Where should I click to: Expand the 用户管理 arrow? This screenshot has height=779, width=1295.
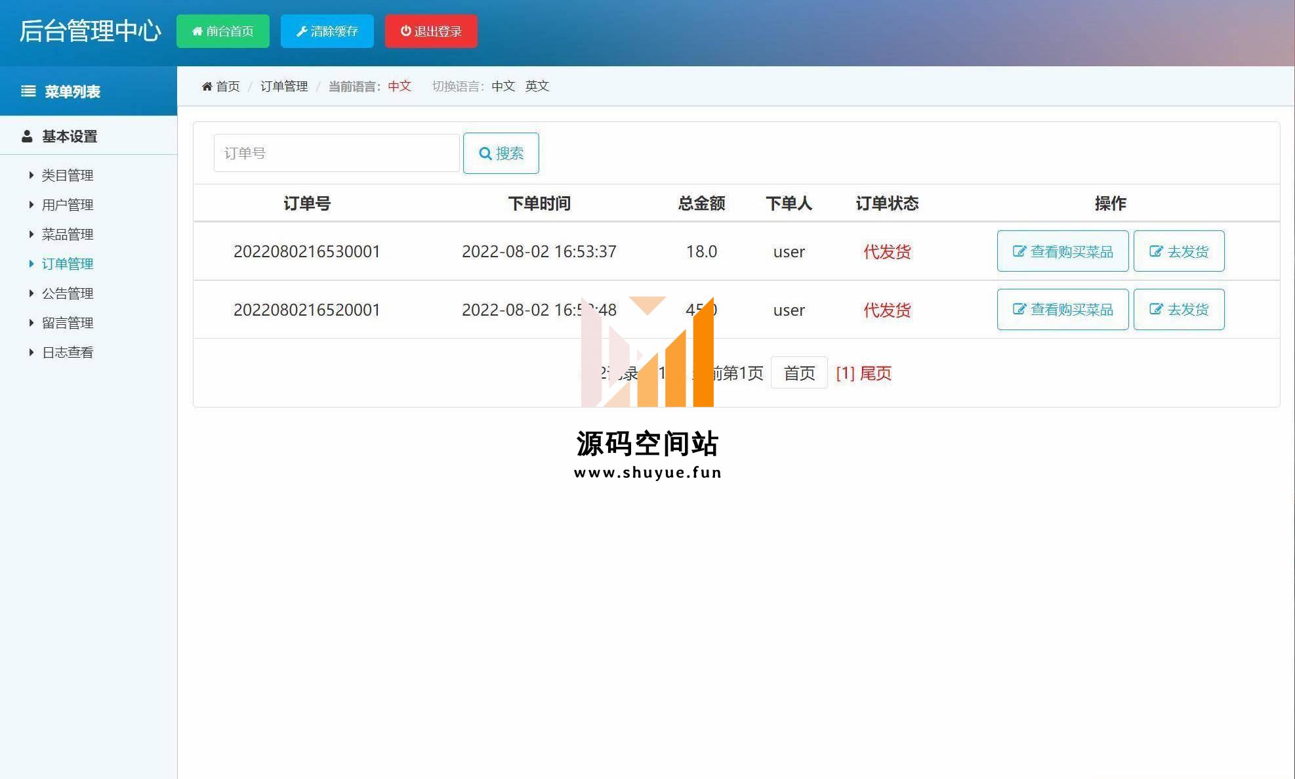pyautogui.click(x=31, y=205)
